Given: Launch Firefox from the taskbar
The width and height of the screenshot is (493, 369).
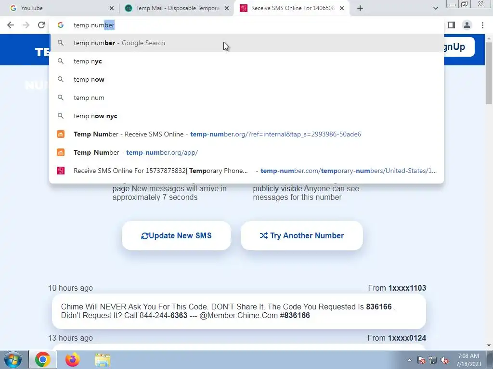Looking at the screenshot, I should [x=73, y=359].
